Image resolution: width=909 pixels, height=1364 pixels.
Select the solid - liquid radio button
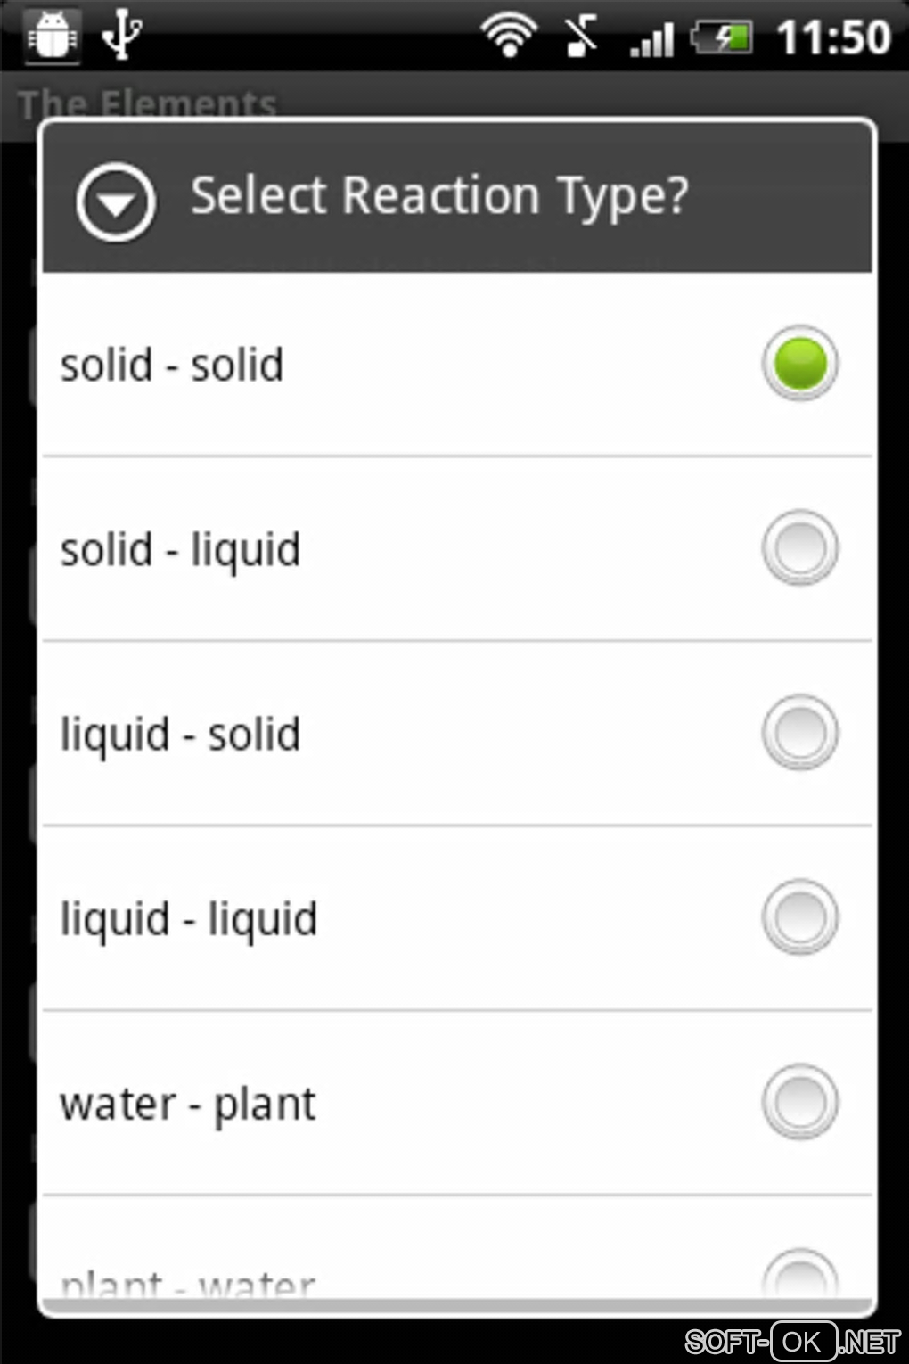[799, 547]
